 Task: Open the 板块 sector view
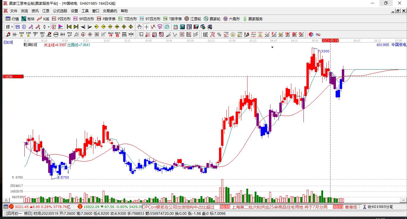(x=28, y=19)
